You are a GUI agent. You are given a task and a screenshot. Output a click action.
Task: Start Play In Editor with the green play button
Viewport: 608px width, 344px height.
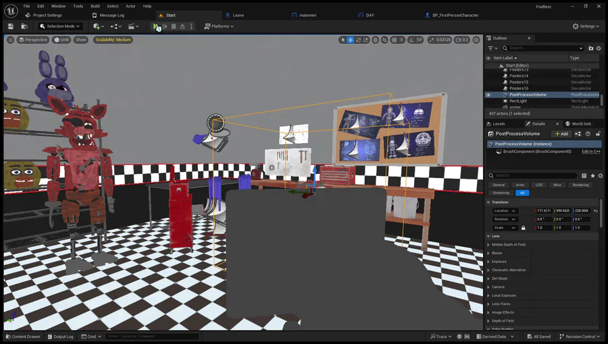156,26
